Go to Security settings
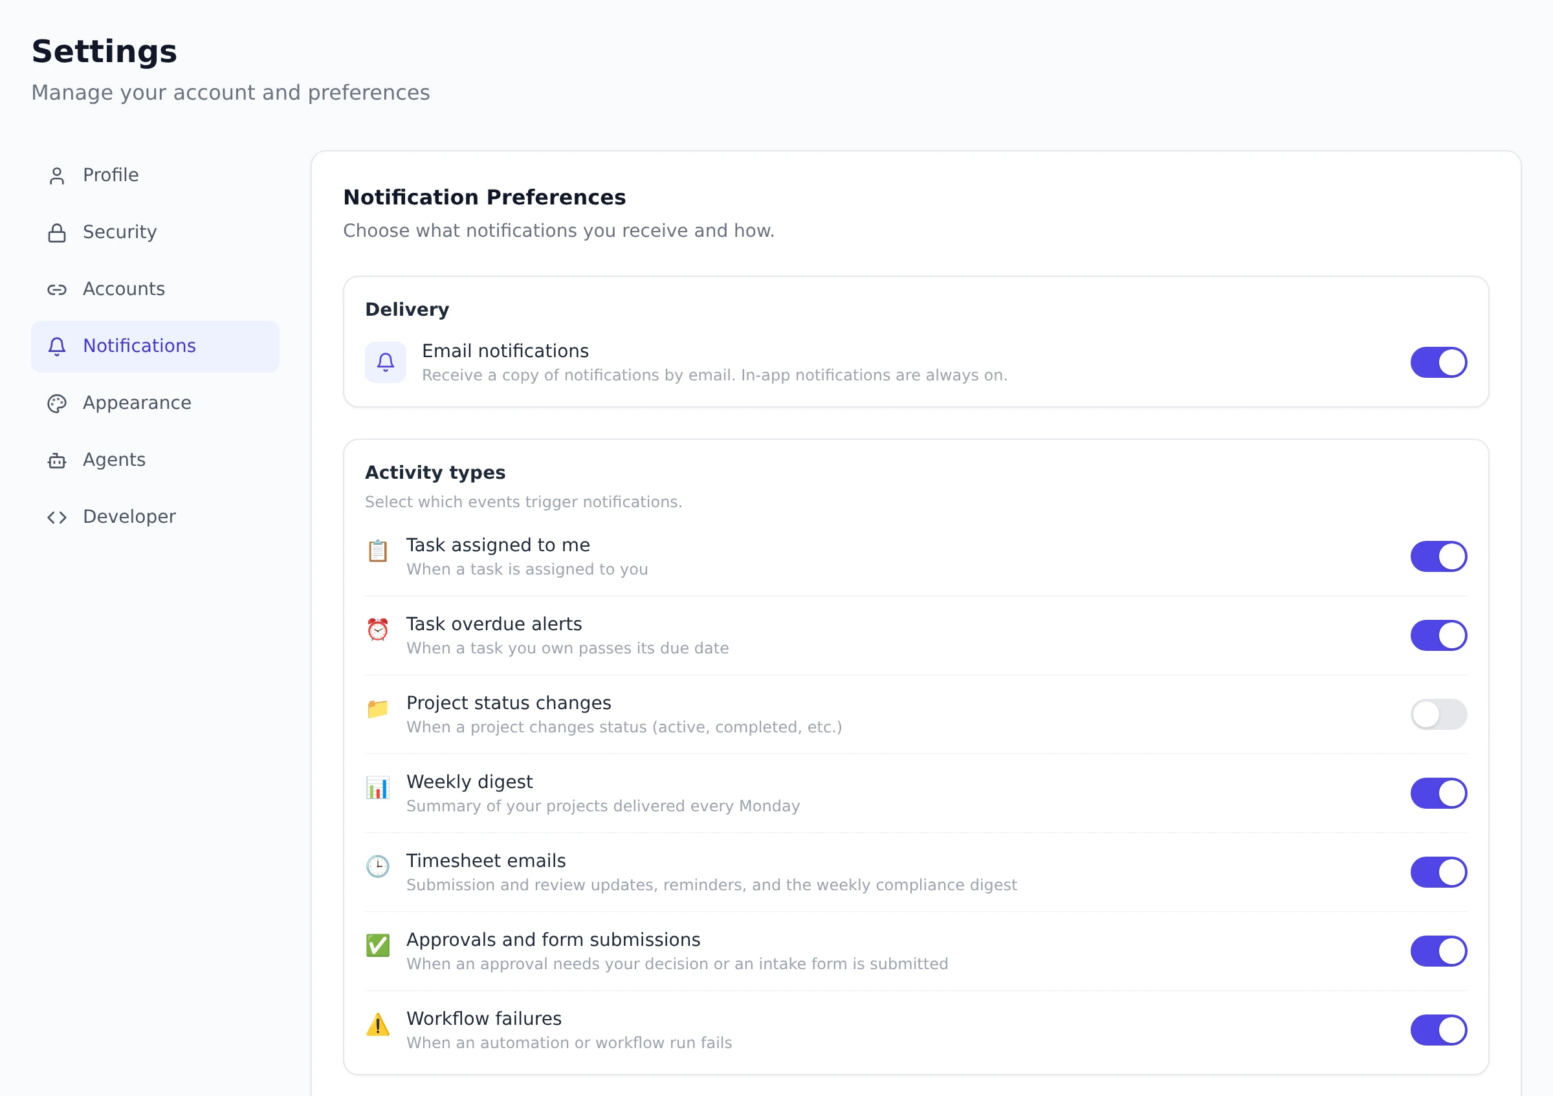Viewport: 1553px width, 1096px height. point(155,232)
